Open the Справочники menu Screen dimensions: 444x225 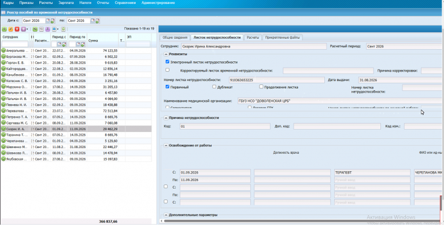pos(125,3)
